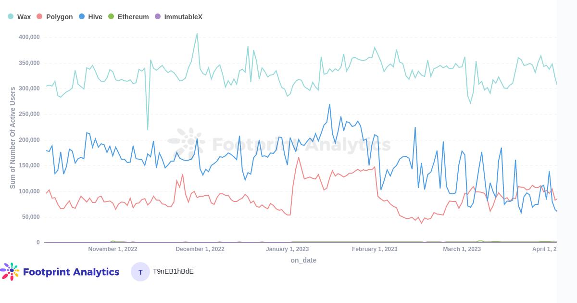This screenshot has width=577, height=303.
Task: Hide the Ethereum series via legend
Action: (x=133, y=17)
